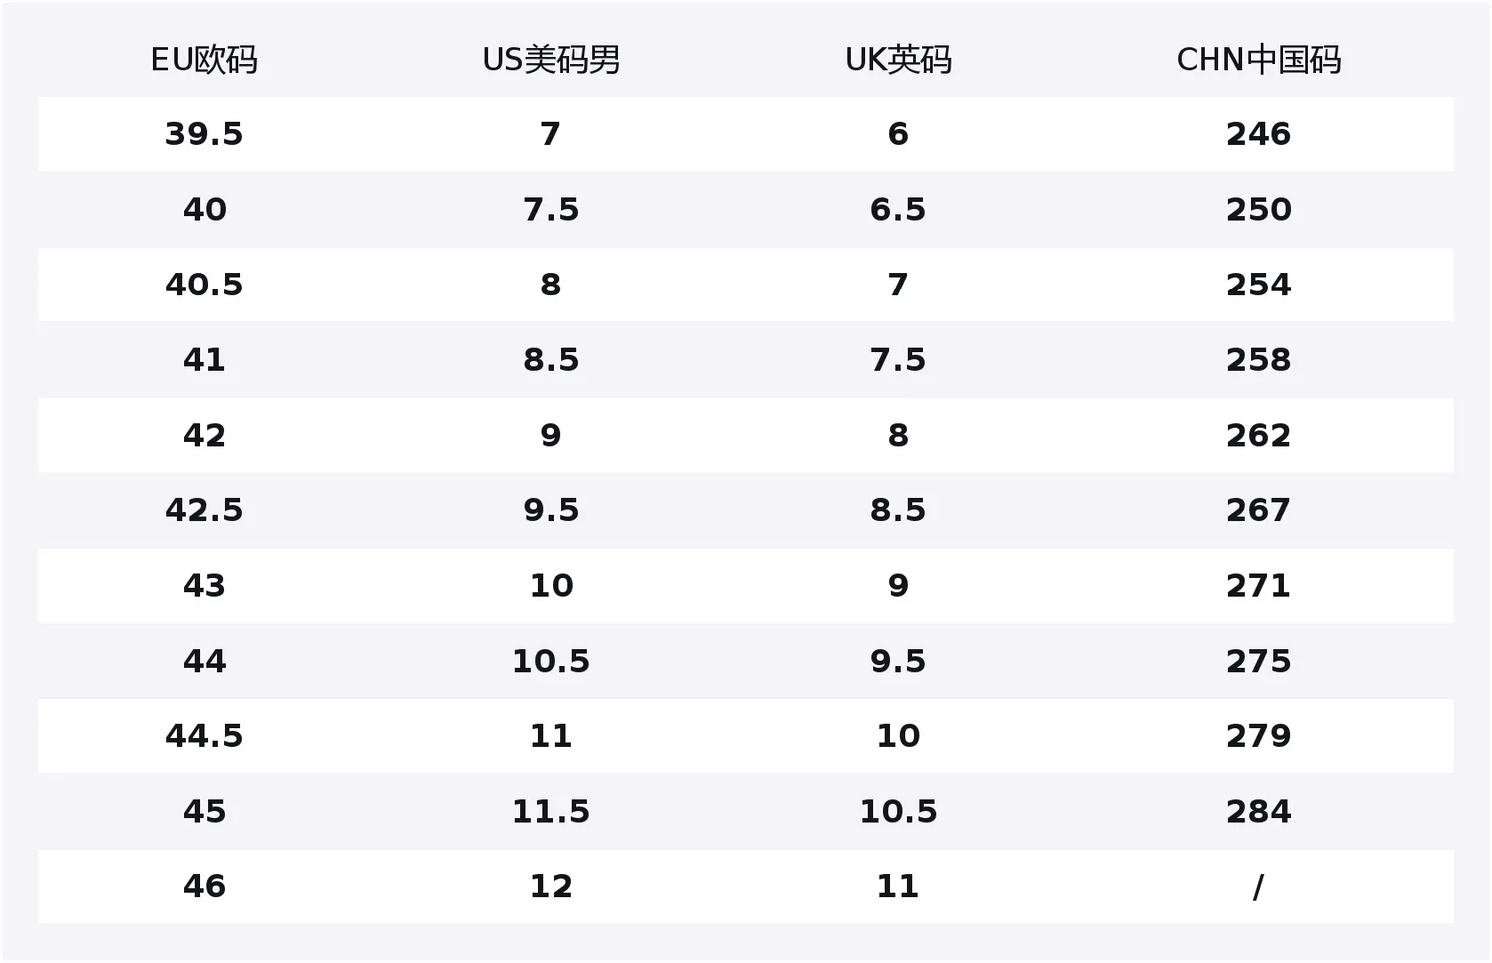
Task: Click the CHN value 271
Action: tap(1258, 586)
